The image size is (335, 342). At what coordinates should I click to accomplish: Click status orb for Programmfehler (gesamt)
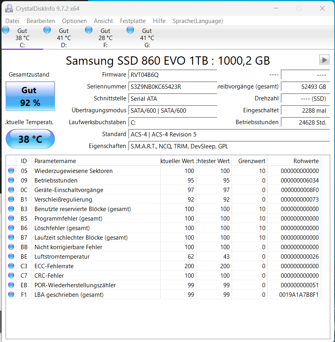[x=11, y=218]
